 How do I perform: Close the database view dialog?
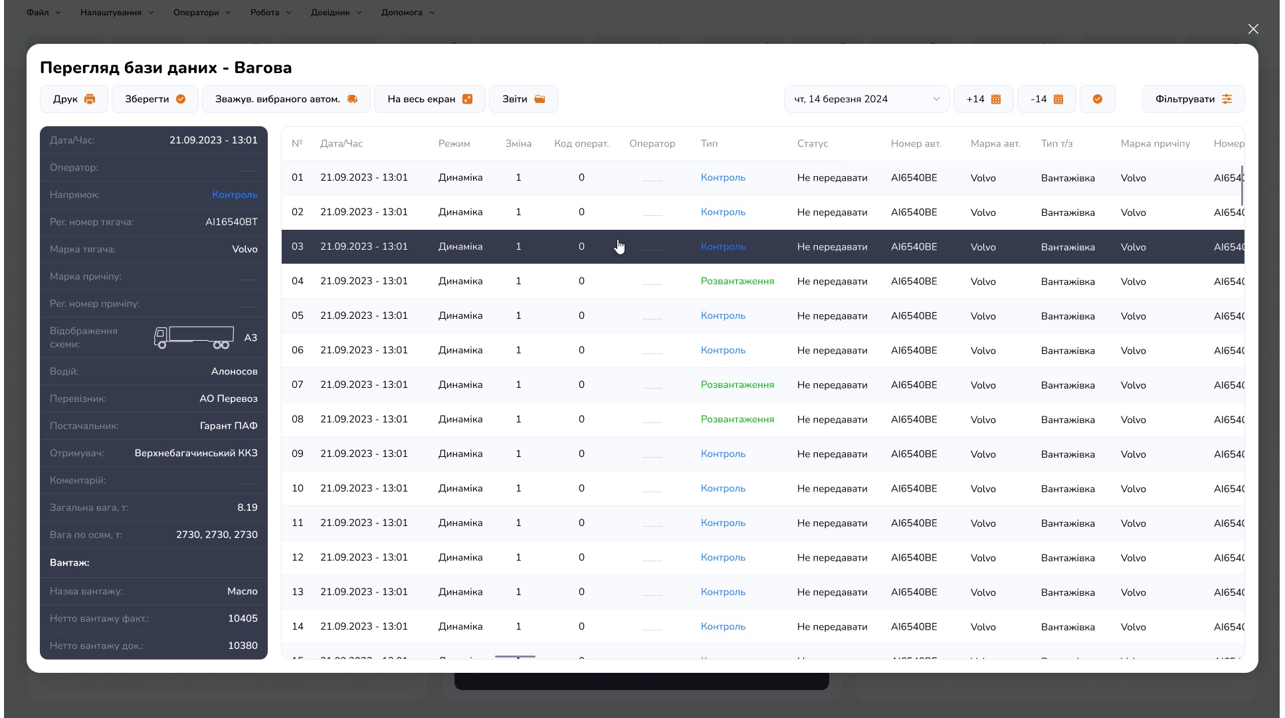click(1253, 29)
